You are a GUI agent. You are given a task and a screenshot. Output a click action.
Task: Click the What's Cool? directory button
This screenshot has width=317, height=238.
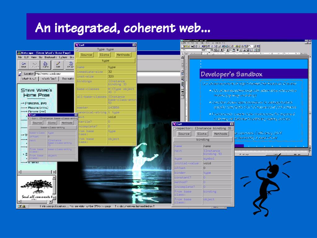coord(49,79)
